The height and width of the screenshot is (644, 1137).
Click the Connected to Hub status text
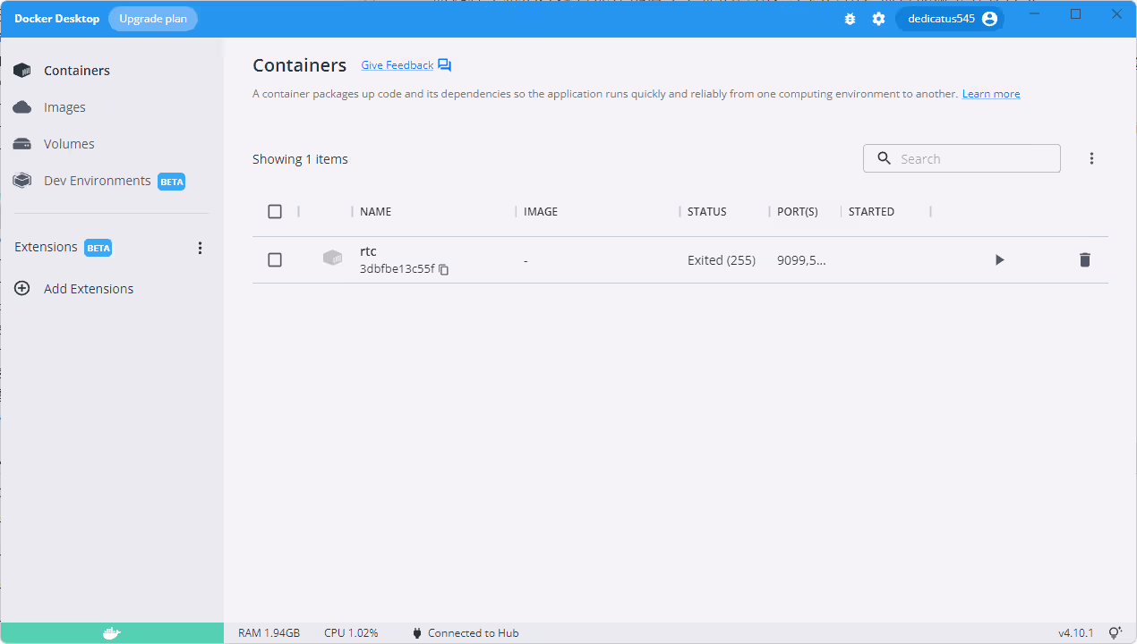[x=474, y=633]
